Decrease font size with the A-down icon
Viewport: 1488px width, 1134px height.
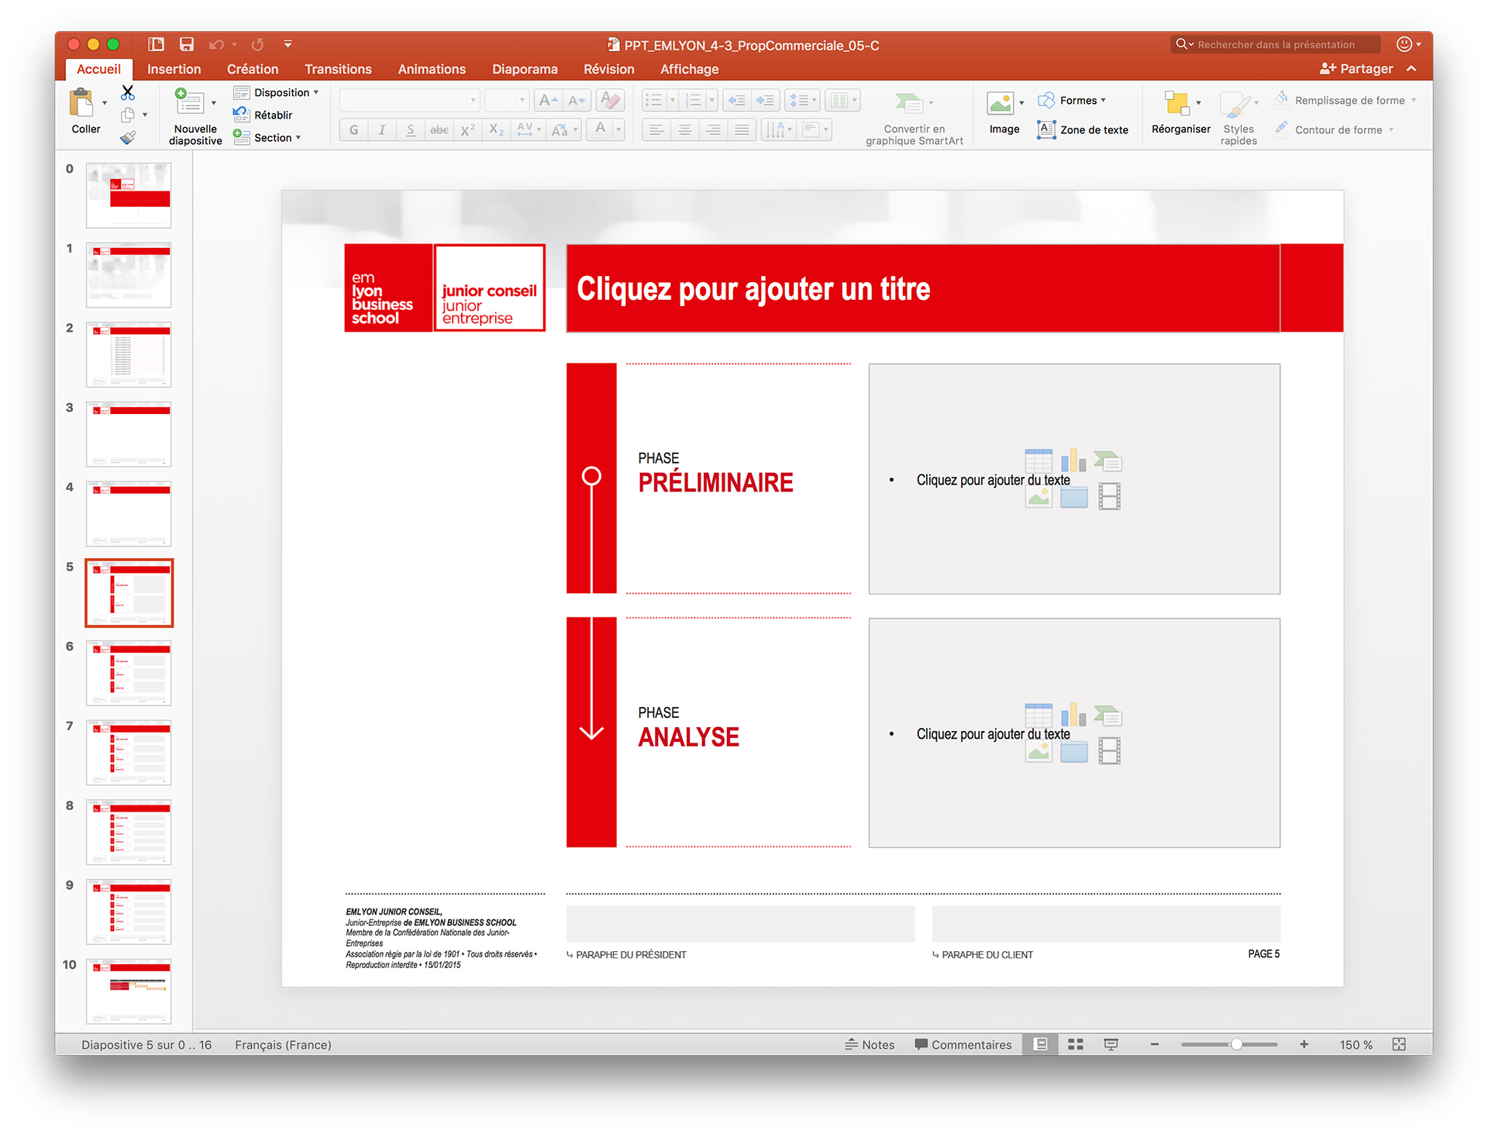point(577,100)
